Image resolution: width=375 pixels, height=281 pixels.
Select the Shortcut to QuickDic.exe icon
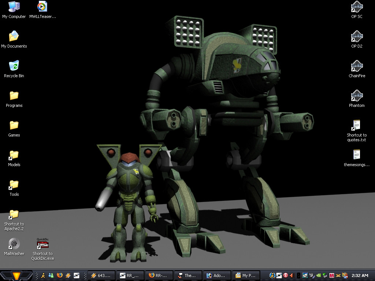tap(42, 249)
